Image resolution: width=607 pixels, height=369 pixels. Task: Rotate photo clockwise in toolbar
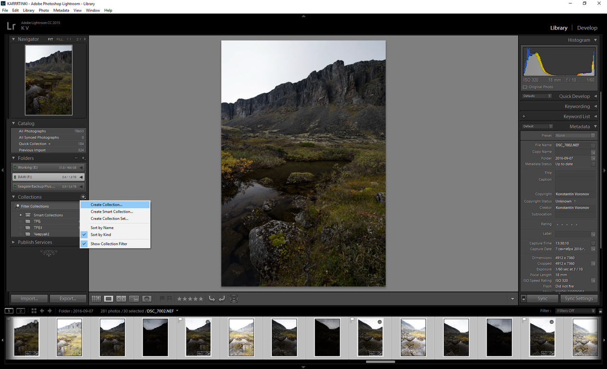point(222,299)
